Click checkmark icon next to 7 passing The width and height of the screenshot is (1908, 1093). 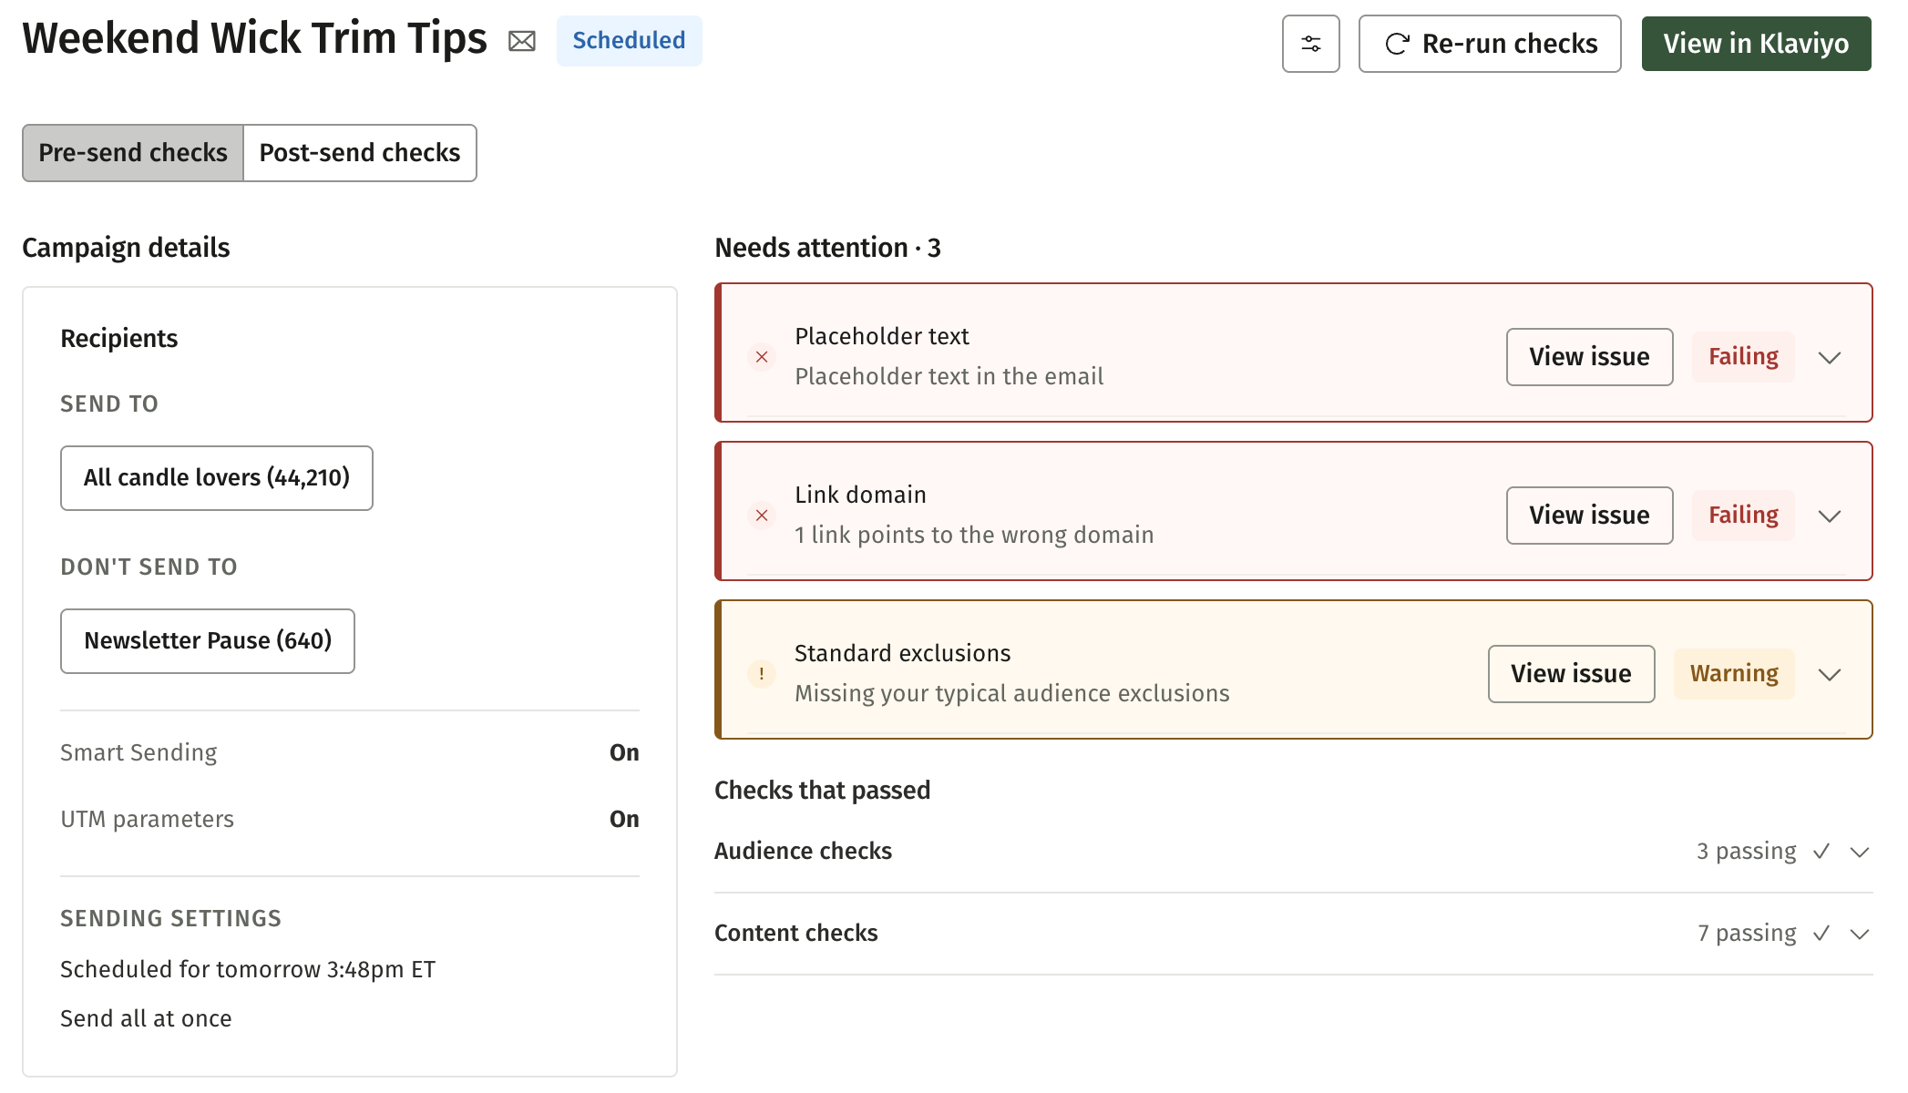coord(1821,934)
